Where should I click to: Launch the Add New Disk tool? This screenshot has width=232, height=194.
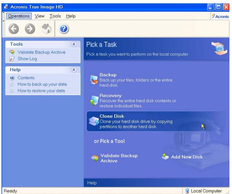pos(182,157)
